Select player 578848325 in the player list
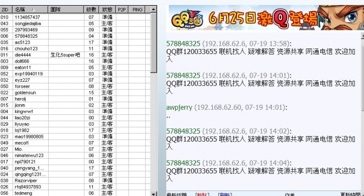 [75, 36]
